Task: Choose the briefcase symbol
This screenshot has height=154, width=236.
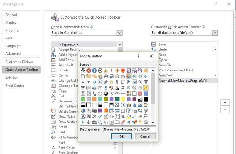Action: pyautogui.click(x=94, y=122)
